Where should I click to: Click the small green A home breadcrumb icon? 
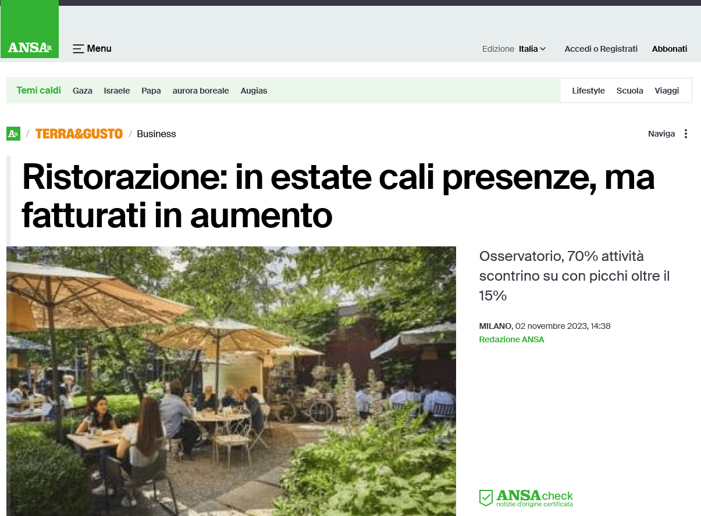(13, 134)
